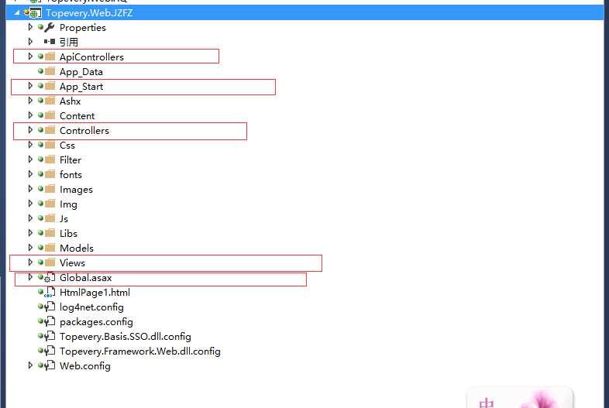Screen dimensions: 609x408
Task: Expand the Libs folder
Action: (x=30, y=233)
